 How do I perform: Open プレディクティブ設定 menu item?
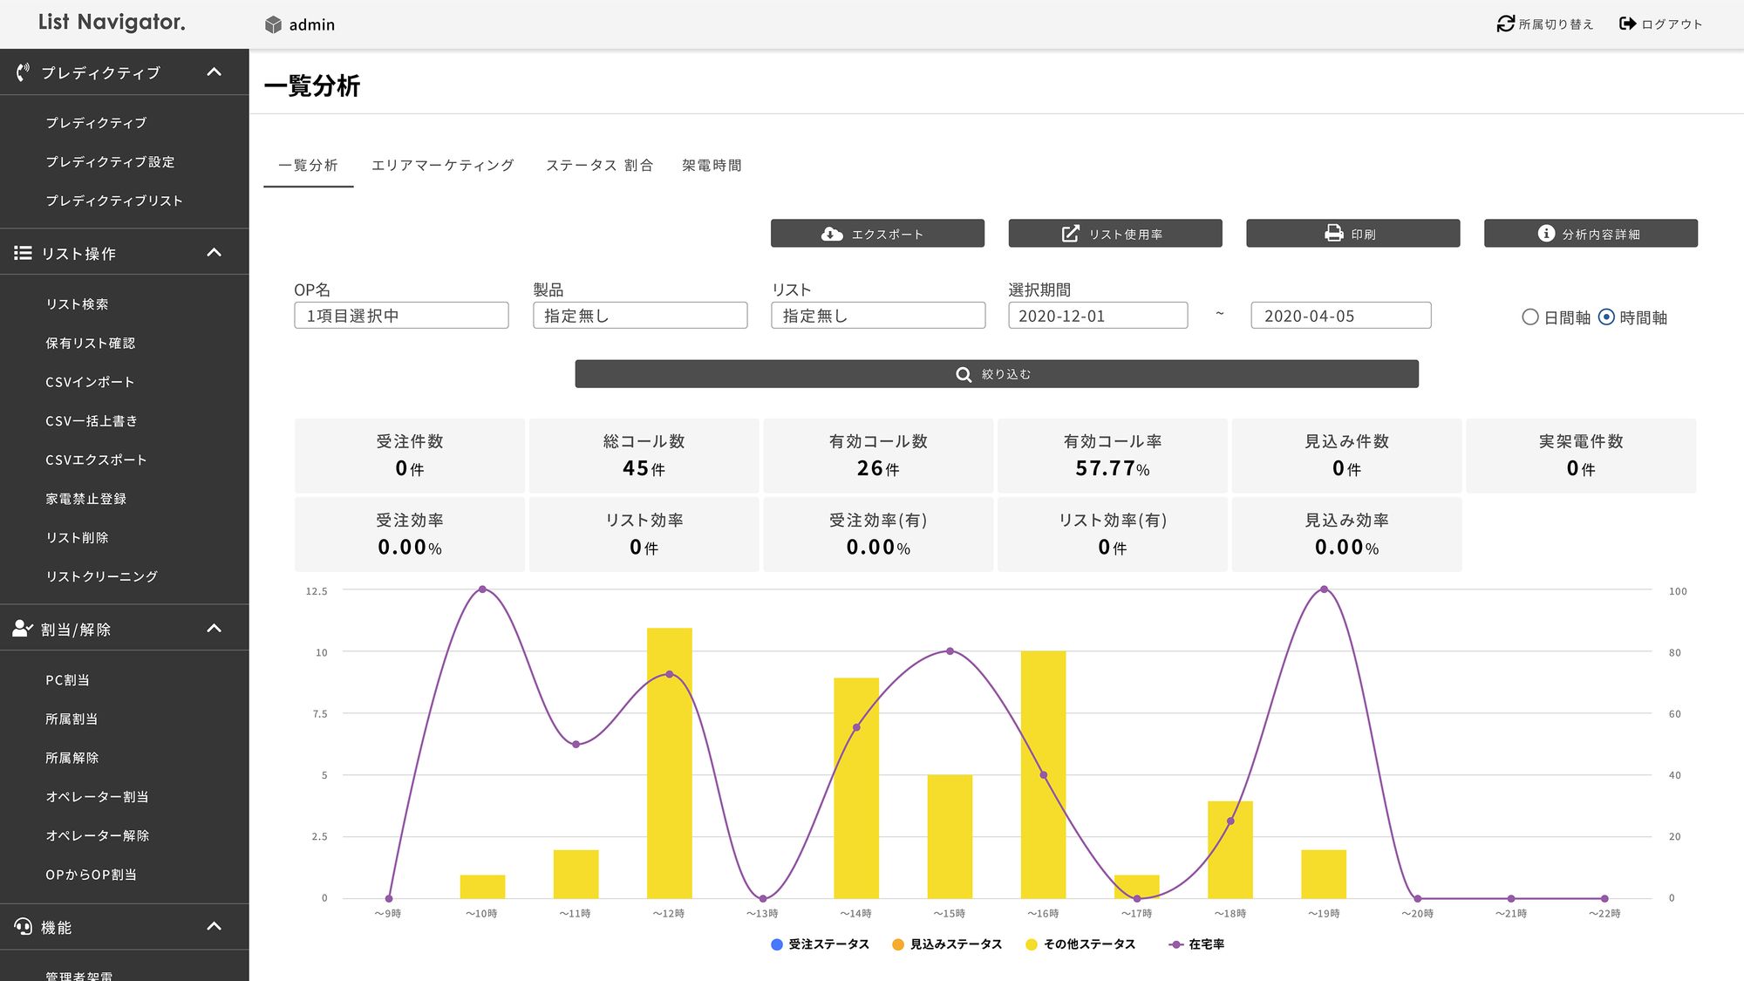pyautogui.click(x=111, y=162)
